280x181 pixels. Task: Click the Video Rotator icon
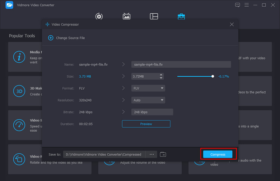click(19, 159)
